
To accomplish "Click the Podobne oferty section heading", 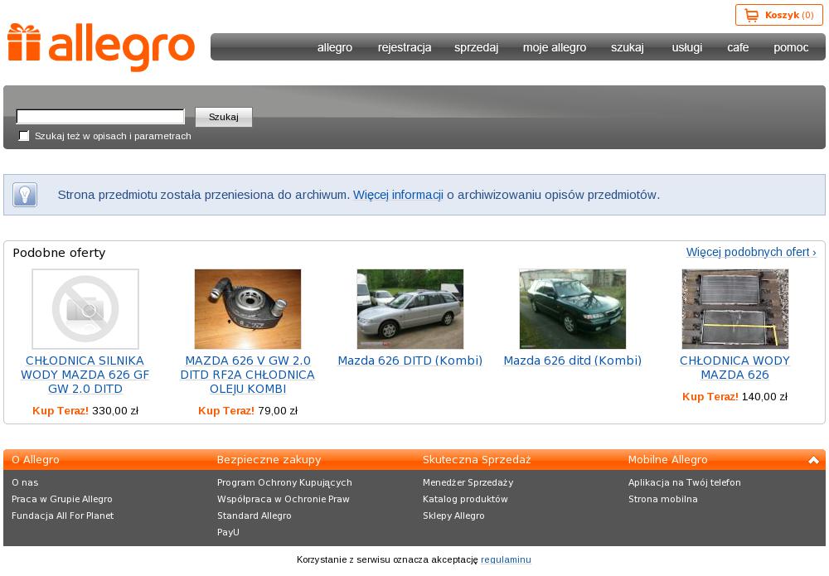I will click(59, 253).
